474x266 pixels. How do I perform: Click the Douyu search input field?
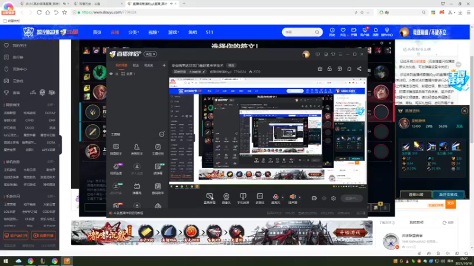point(299,32)
